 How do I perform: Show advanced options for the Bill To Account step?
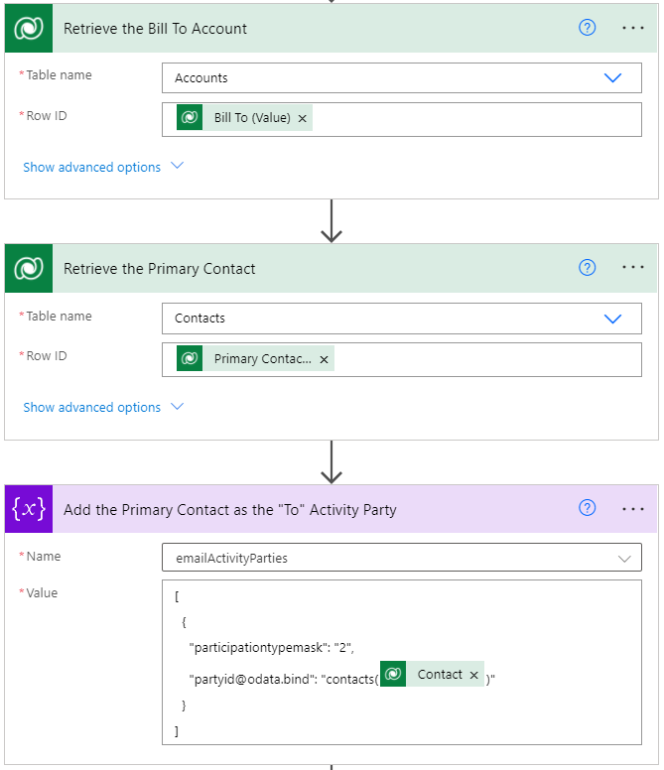coord(102,167)
